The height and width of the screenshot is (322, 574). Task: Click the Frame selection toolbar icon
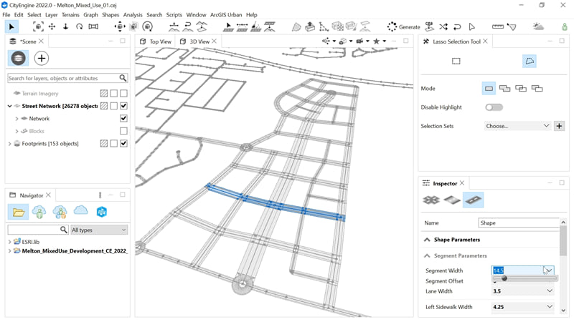(x=38, y=26)
